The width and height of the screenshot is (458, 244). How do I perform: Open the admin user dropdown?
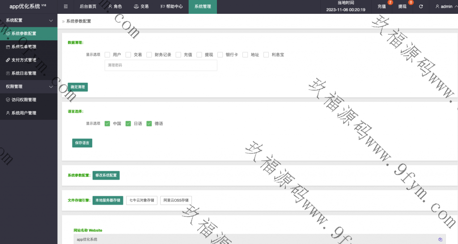tap(446, 7)
